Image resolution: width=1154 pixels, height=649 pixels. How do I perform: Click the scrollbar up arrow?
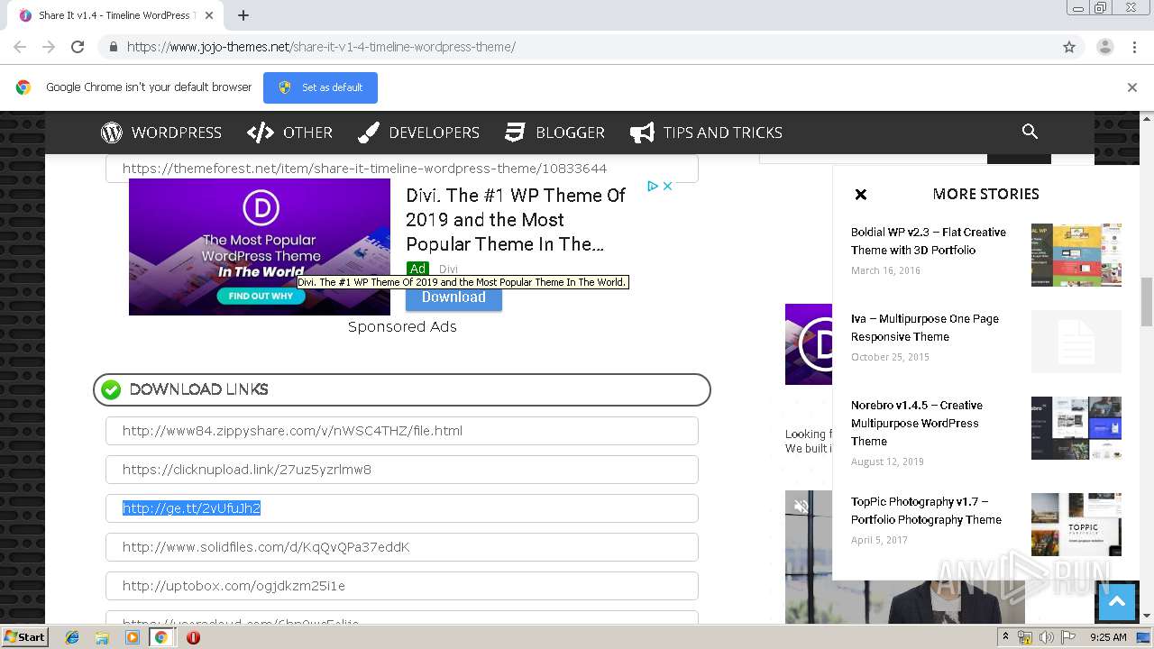pos(1147,118)
